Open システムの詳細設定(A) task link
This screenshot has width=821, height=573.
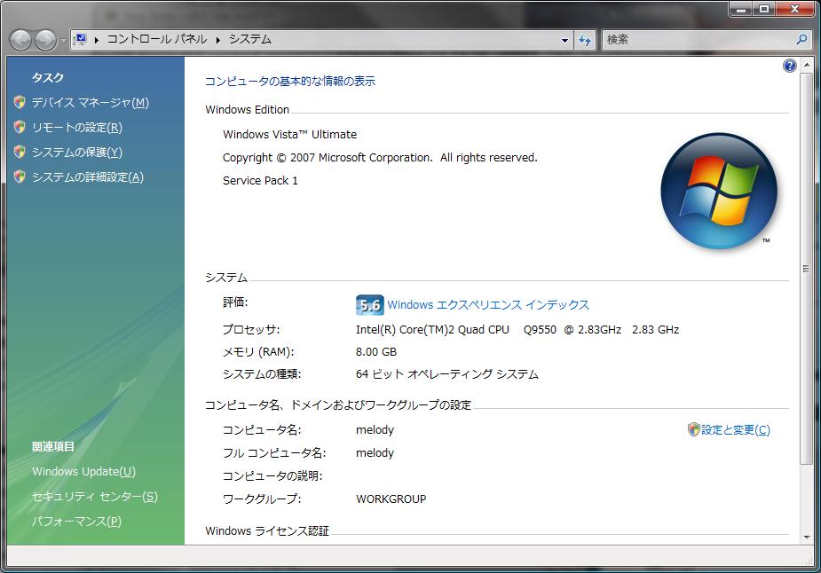coord(88,177)
